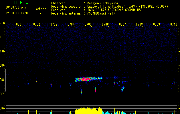
Task: Click the 0703 time marker
Action: [54, 25]
